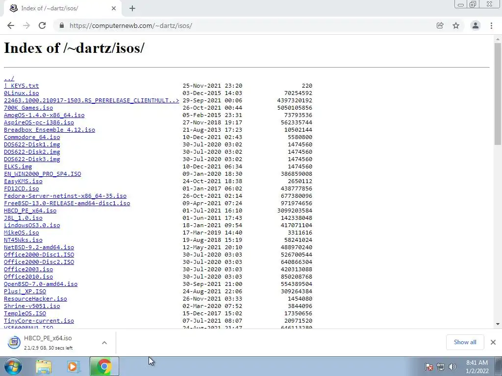Download OpenBSD-7.0-amd64.iso

[41, 284]
